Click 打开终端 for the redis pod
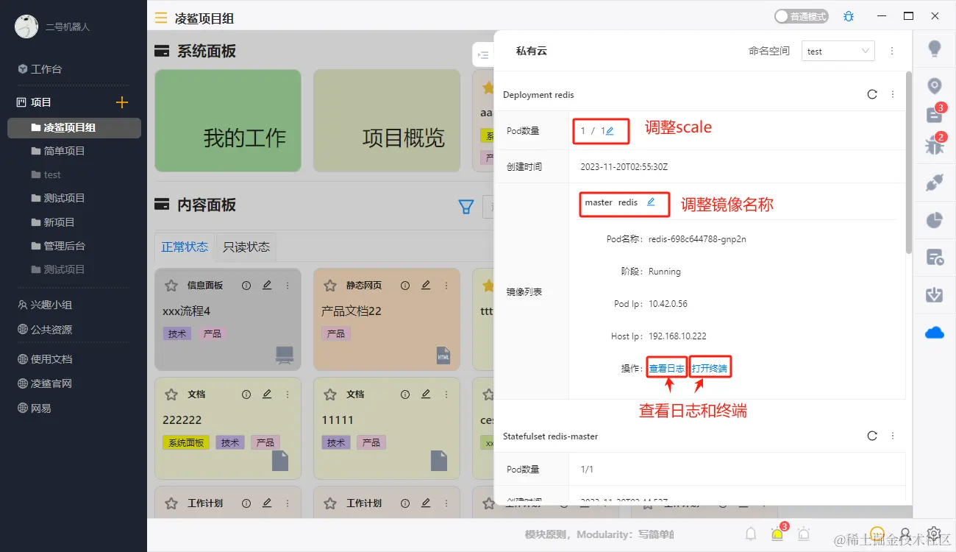 coord(710,368)
